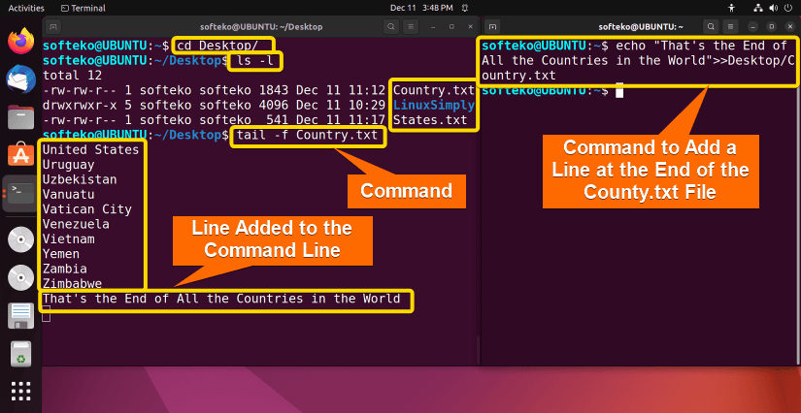Maximize the Desktop terminal window
Image resolution: width=801 pixels, height=413 pixels.
pyautogui.click(x=451, y=26)
